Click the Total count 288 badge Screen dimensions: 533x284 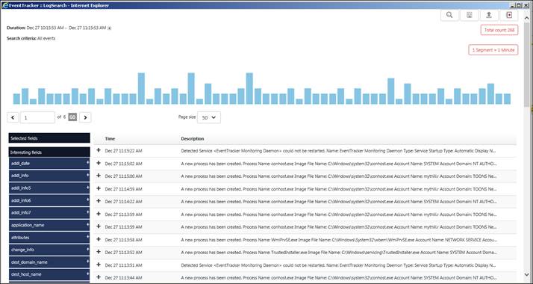pyautogui.click(x=499, y=30)
